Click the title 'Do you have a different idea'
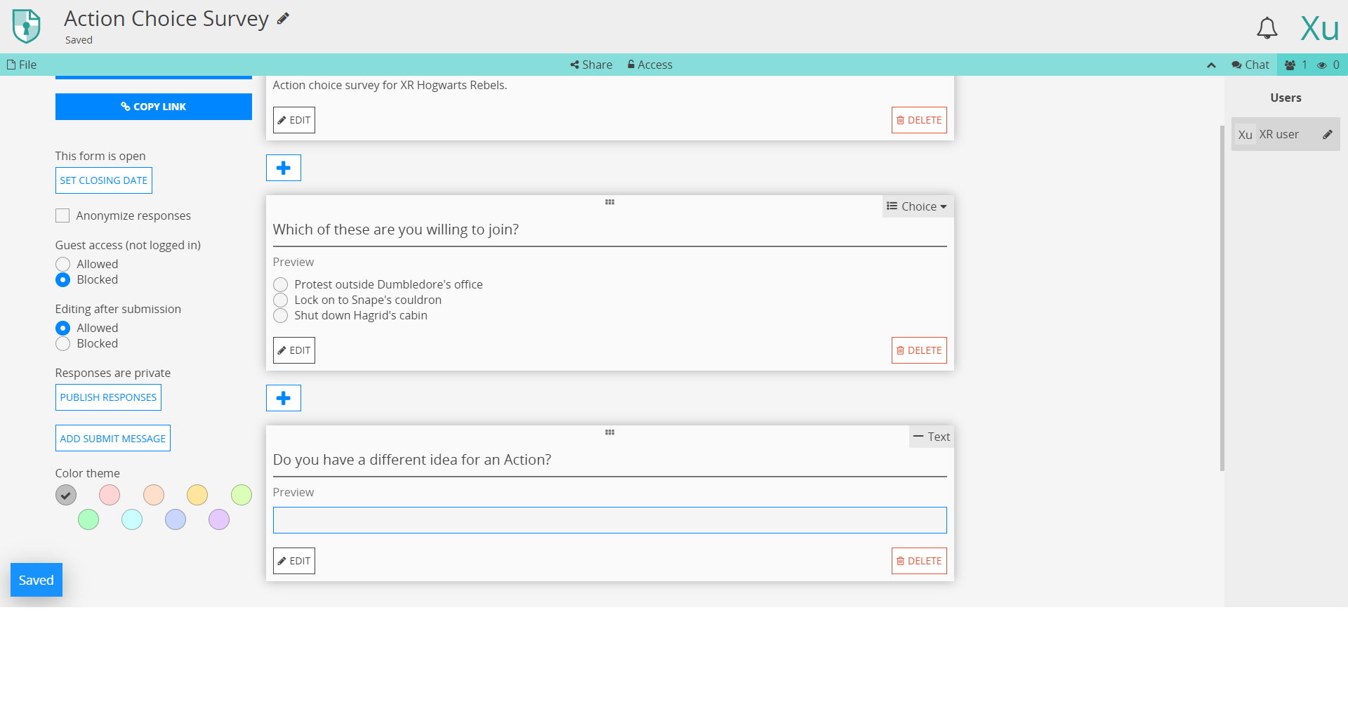Image resolution: width=1348 pixels, height=716 pixels. [x=412, y=460]
